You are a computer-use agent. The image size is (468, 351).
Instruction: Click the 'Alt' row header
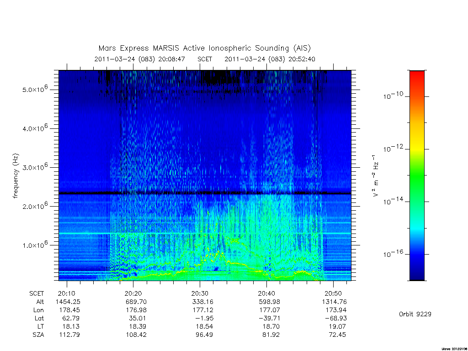pos(40,302)
